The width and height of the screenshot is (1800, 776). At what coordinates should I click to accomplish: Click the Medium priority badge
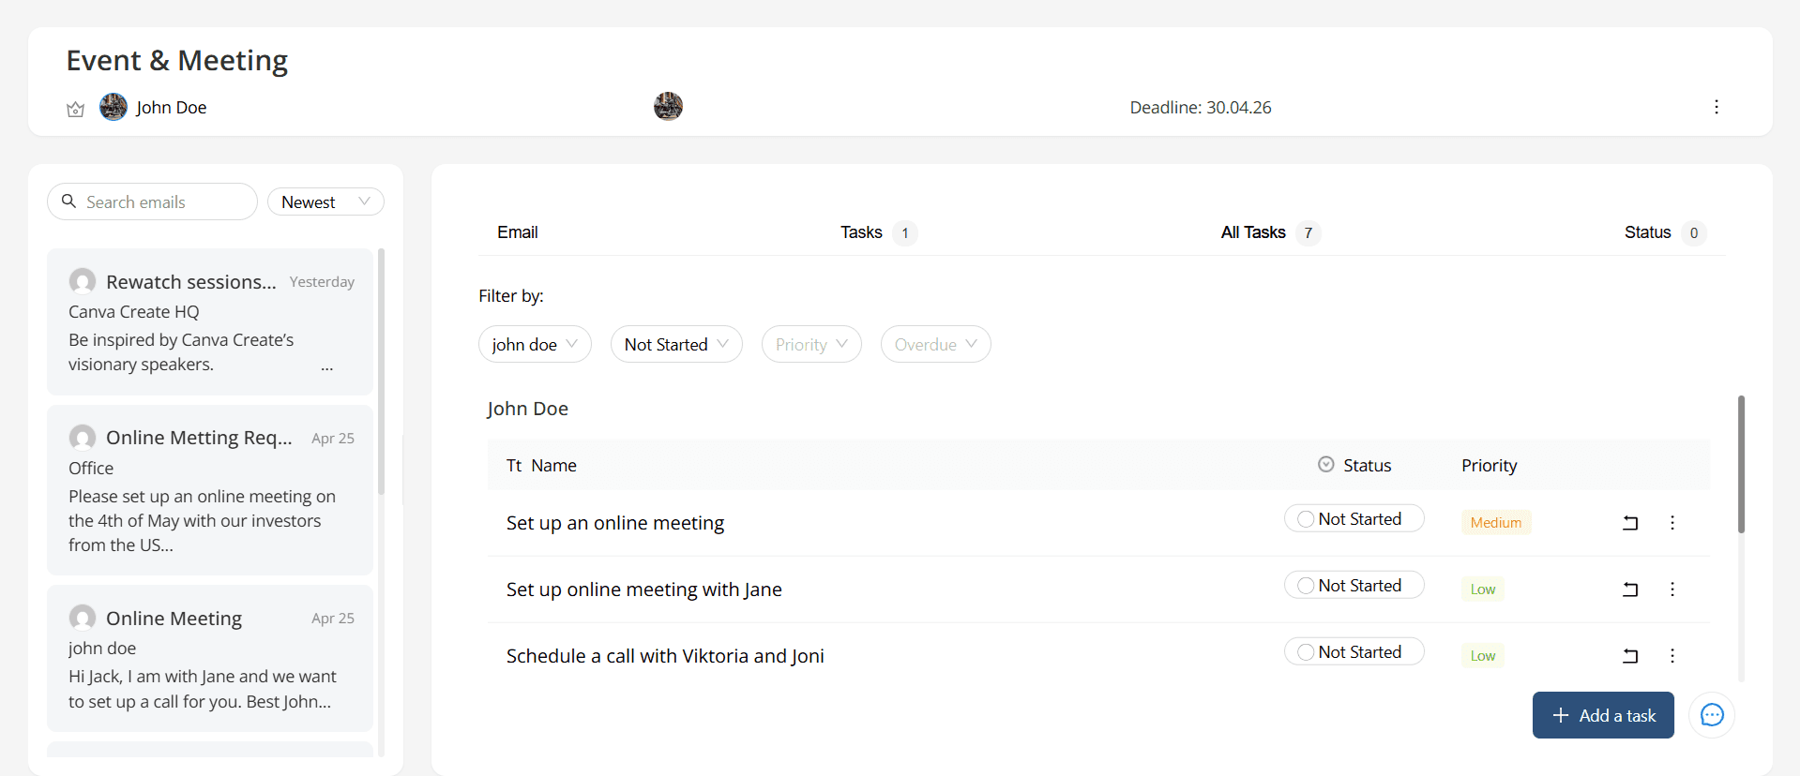[1496, 523]
